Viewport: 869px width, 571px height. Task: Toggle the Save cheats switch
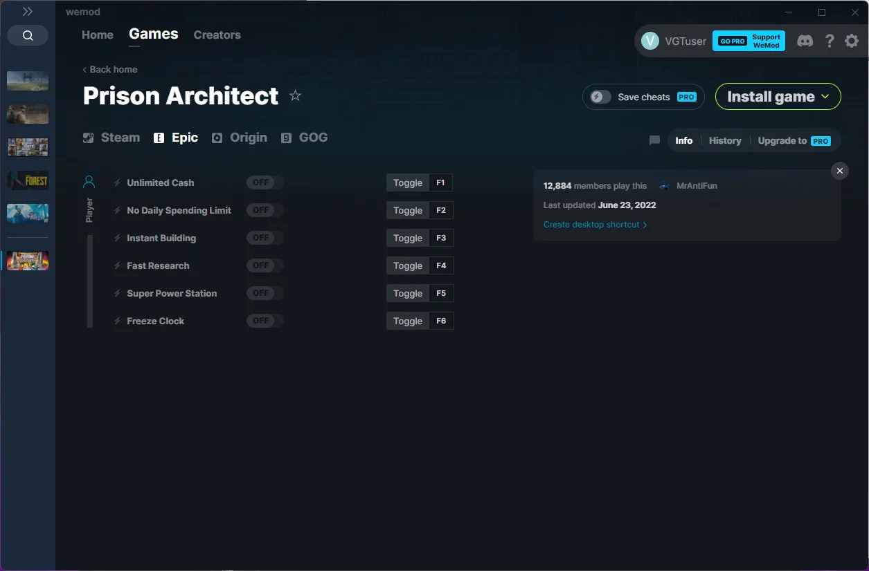600,97
